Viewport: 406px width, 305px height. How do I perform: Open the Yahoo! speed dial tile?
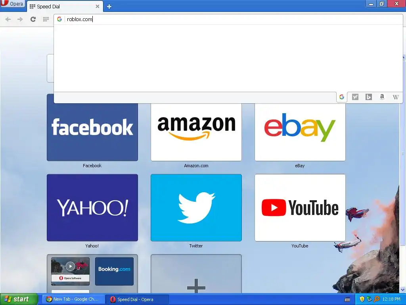(92, 207)
